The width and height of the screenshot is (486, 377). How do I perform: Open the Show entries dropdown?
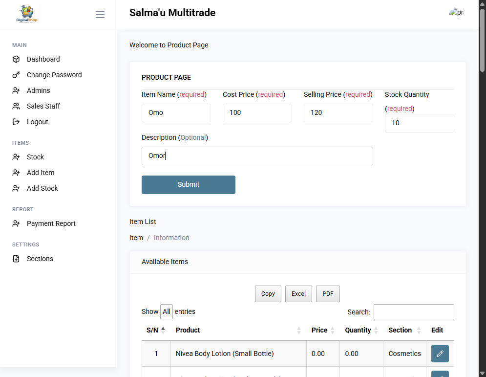tap(167, 311)
